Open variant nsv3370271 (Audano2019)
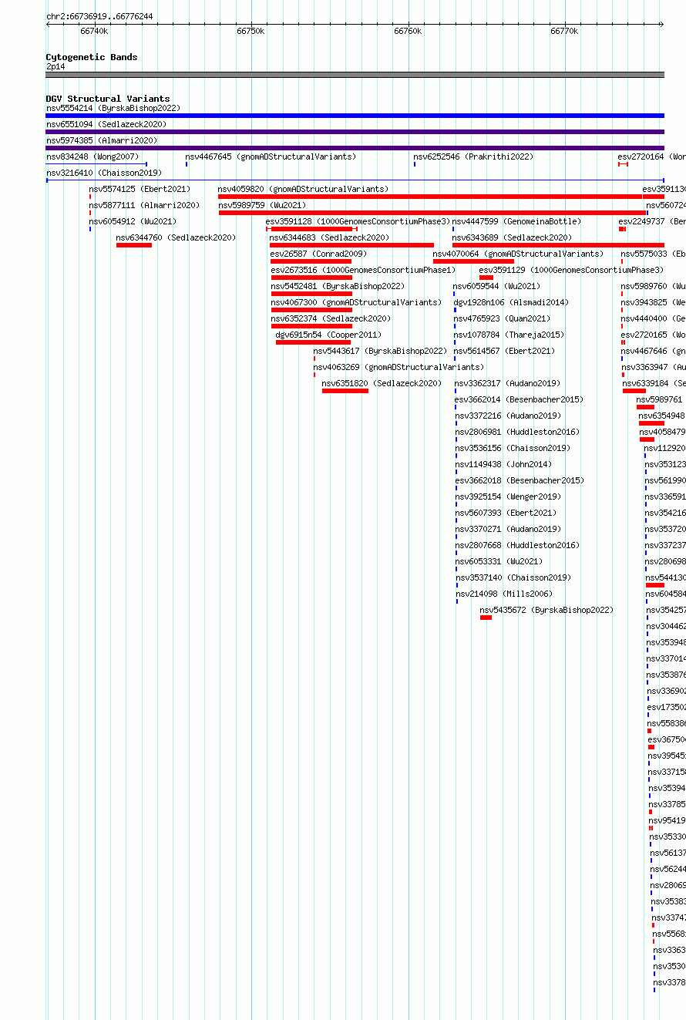This screenshot has width=686, height=1020. point(508,529)
